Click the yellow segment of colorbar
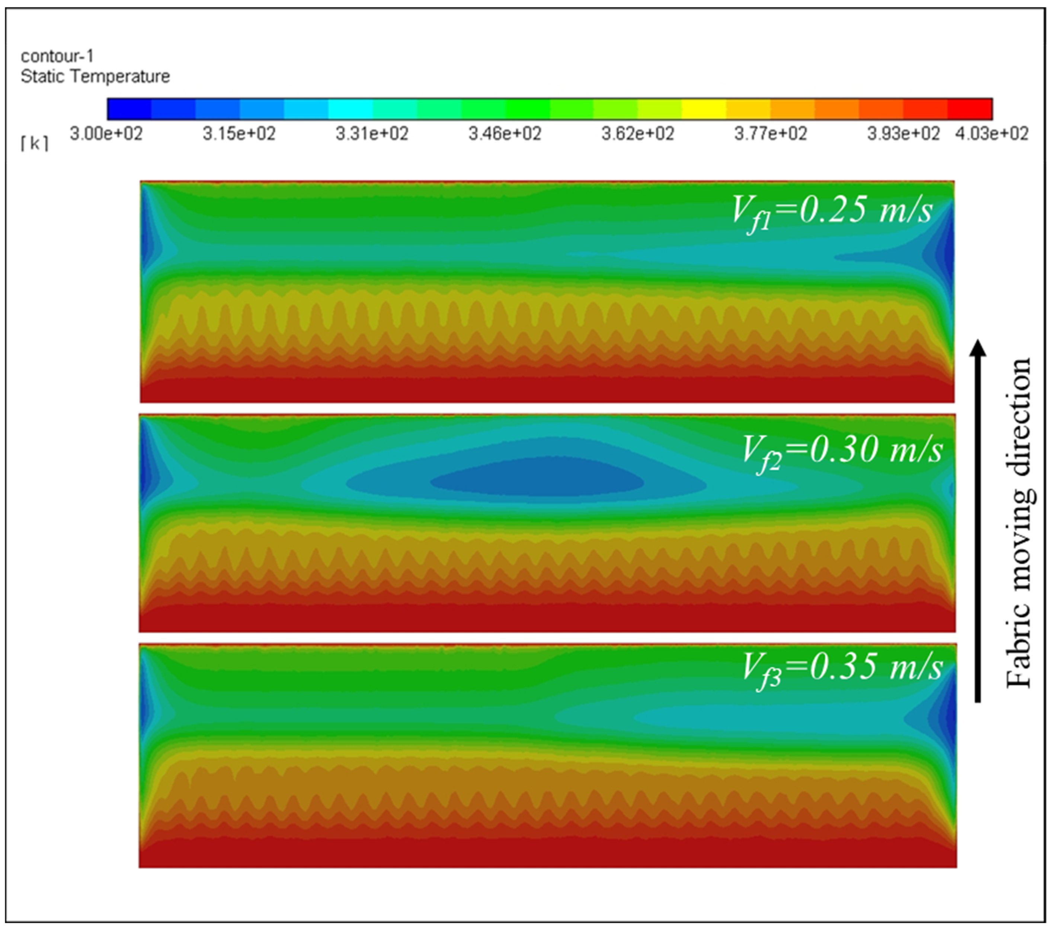1053x930 pixels. tap(704, 109)
